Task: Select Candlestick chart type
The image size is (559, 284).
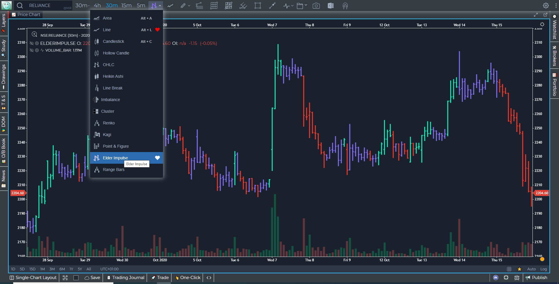Action: tap(127, 41)
